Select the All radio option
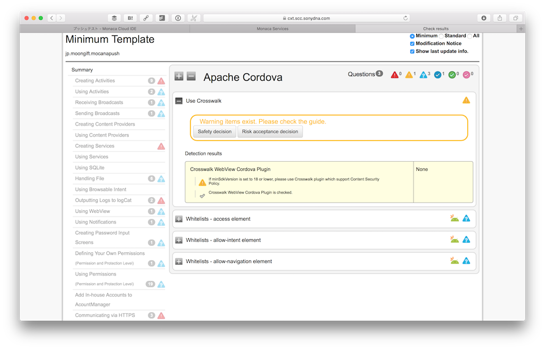The height and width of the screenshot is (349, 545). click(469, 36)
